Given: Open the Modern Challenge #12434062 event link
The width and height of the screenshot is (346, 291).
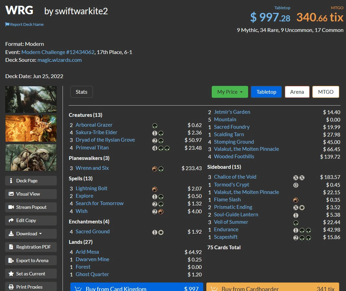Looking at the screenshot, I should [58, 52].
